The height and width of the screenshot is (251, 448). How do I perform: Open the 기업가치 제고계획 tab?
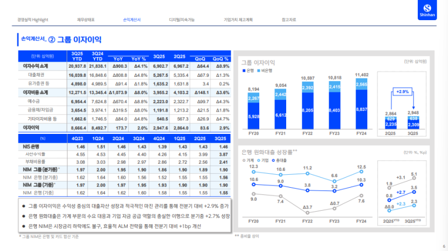coord(238,20)
